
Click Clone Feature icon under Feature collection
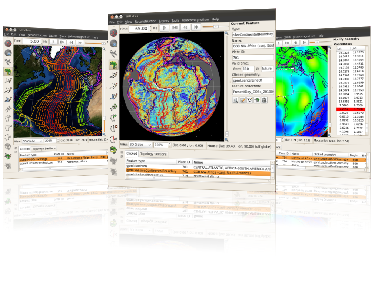pyautogui.click(x=257, y=100)
